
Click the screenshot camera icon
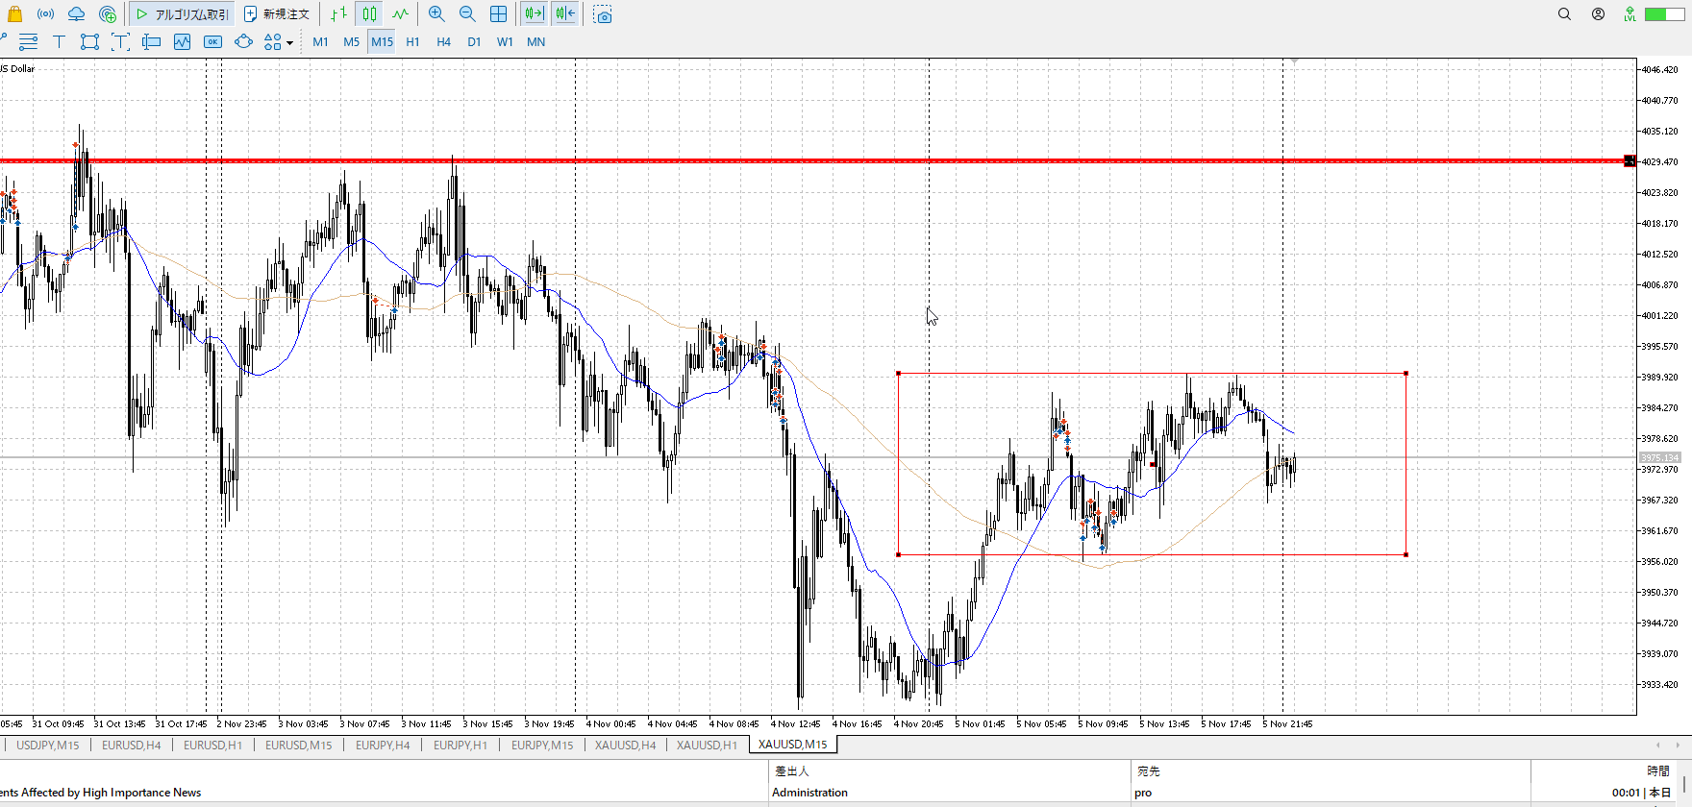tap(603, 14)
